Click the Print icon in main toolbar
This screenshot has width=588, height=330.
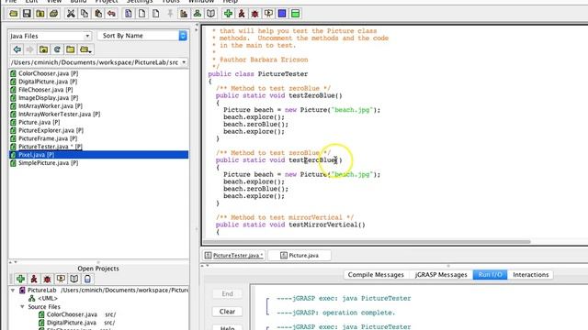[x=53, y=14]
